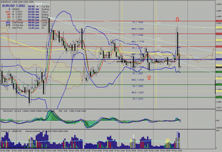Click the GMT clock label
The image size is (222, 152).
[x=44, y=25]
